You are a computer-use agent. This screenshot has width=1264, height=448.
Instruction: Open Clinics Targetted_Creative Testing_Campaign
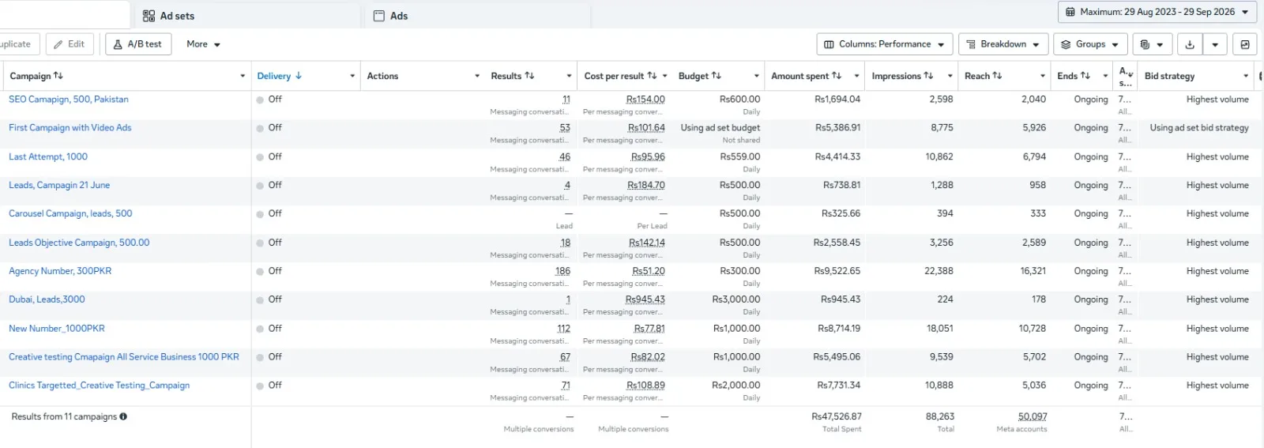[100, 386]
